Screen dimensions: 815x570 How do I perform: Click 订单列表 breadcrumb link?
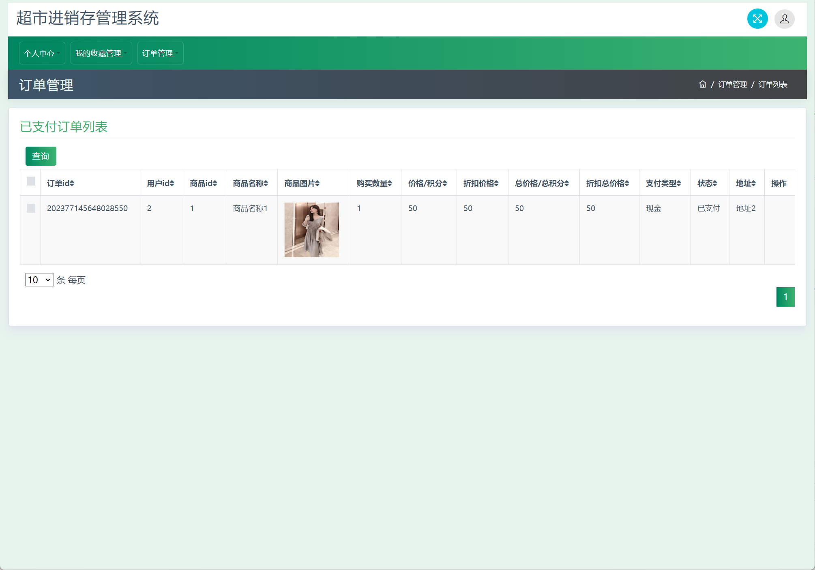tap(772, 84)
